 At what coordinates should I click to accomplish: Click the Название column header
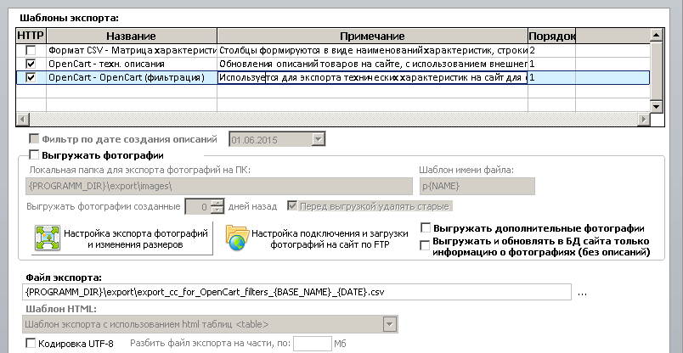[x=131, y=36]
